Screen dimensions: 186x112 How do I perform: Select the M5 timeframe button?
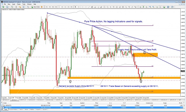click(50, 7)
